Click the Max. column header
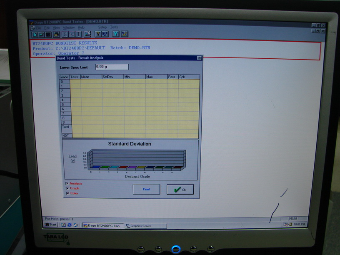The height and width of the screenshot is (255, 340). (x=157, y=77)
